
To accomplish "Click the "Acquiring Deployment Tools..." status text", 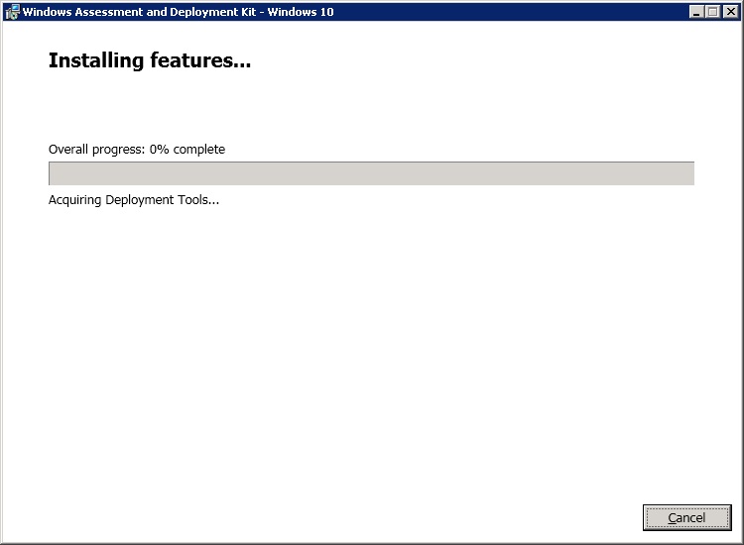I will [134, 200].
